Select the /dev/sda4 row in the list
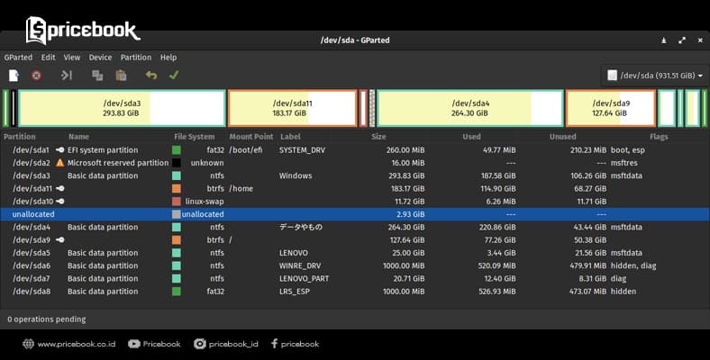This screenshot has width=710, height=360. pos(355,227)
